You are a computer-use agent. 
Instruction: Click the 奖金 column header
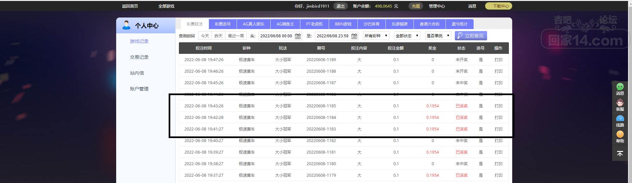tap(432, 48)
